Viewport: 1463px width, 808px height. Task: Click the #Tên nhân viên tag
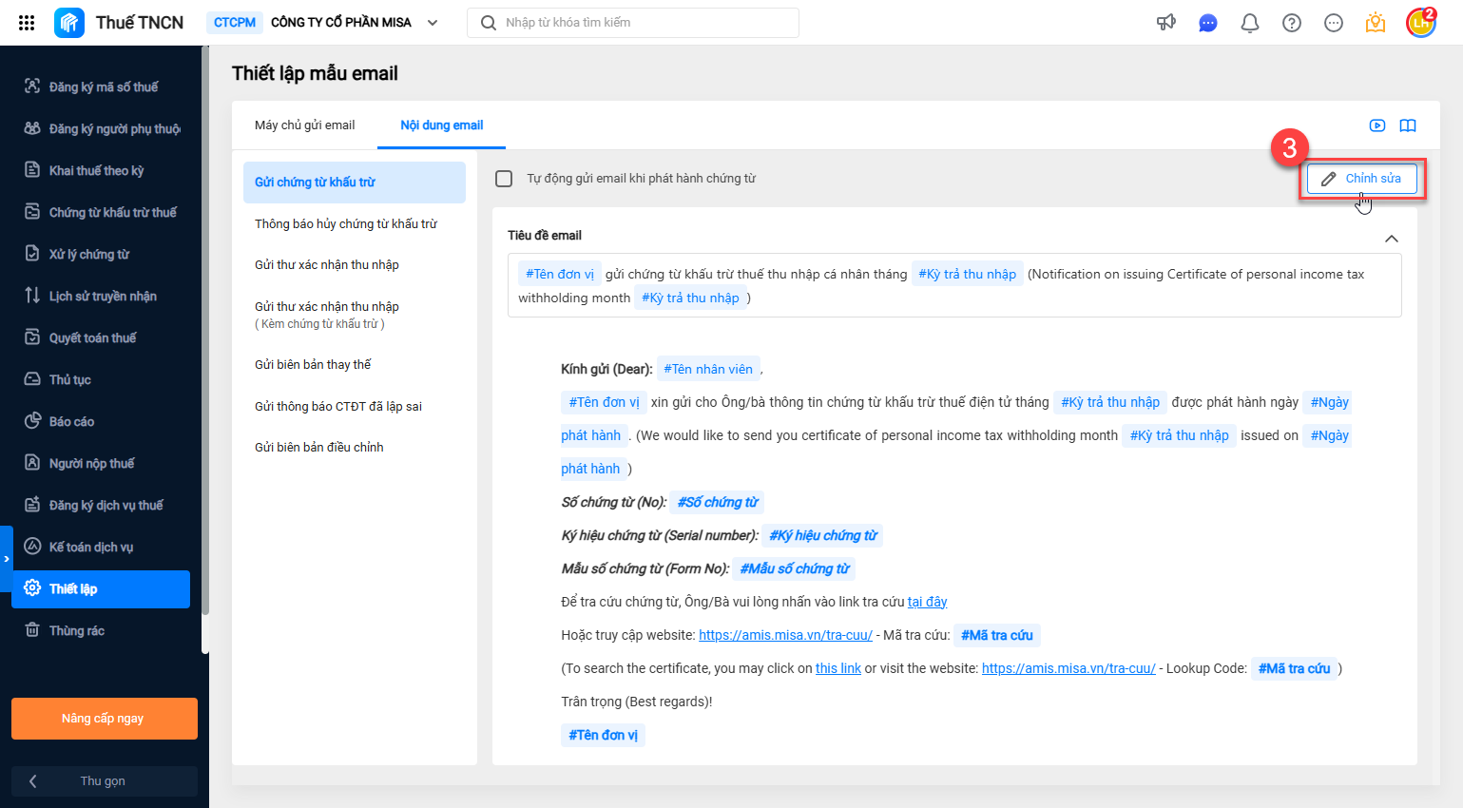(708, 369)
